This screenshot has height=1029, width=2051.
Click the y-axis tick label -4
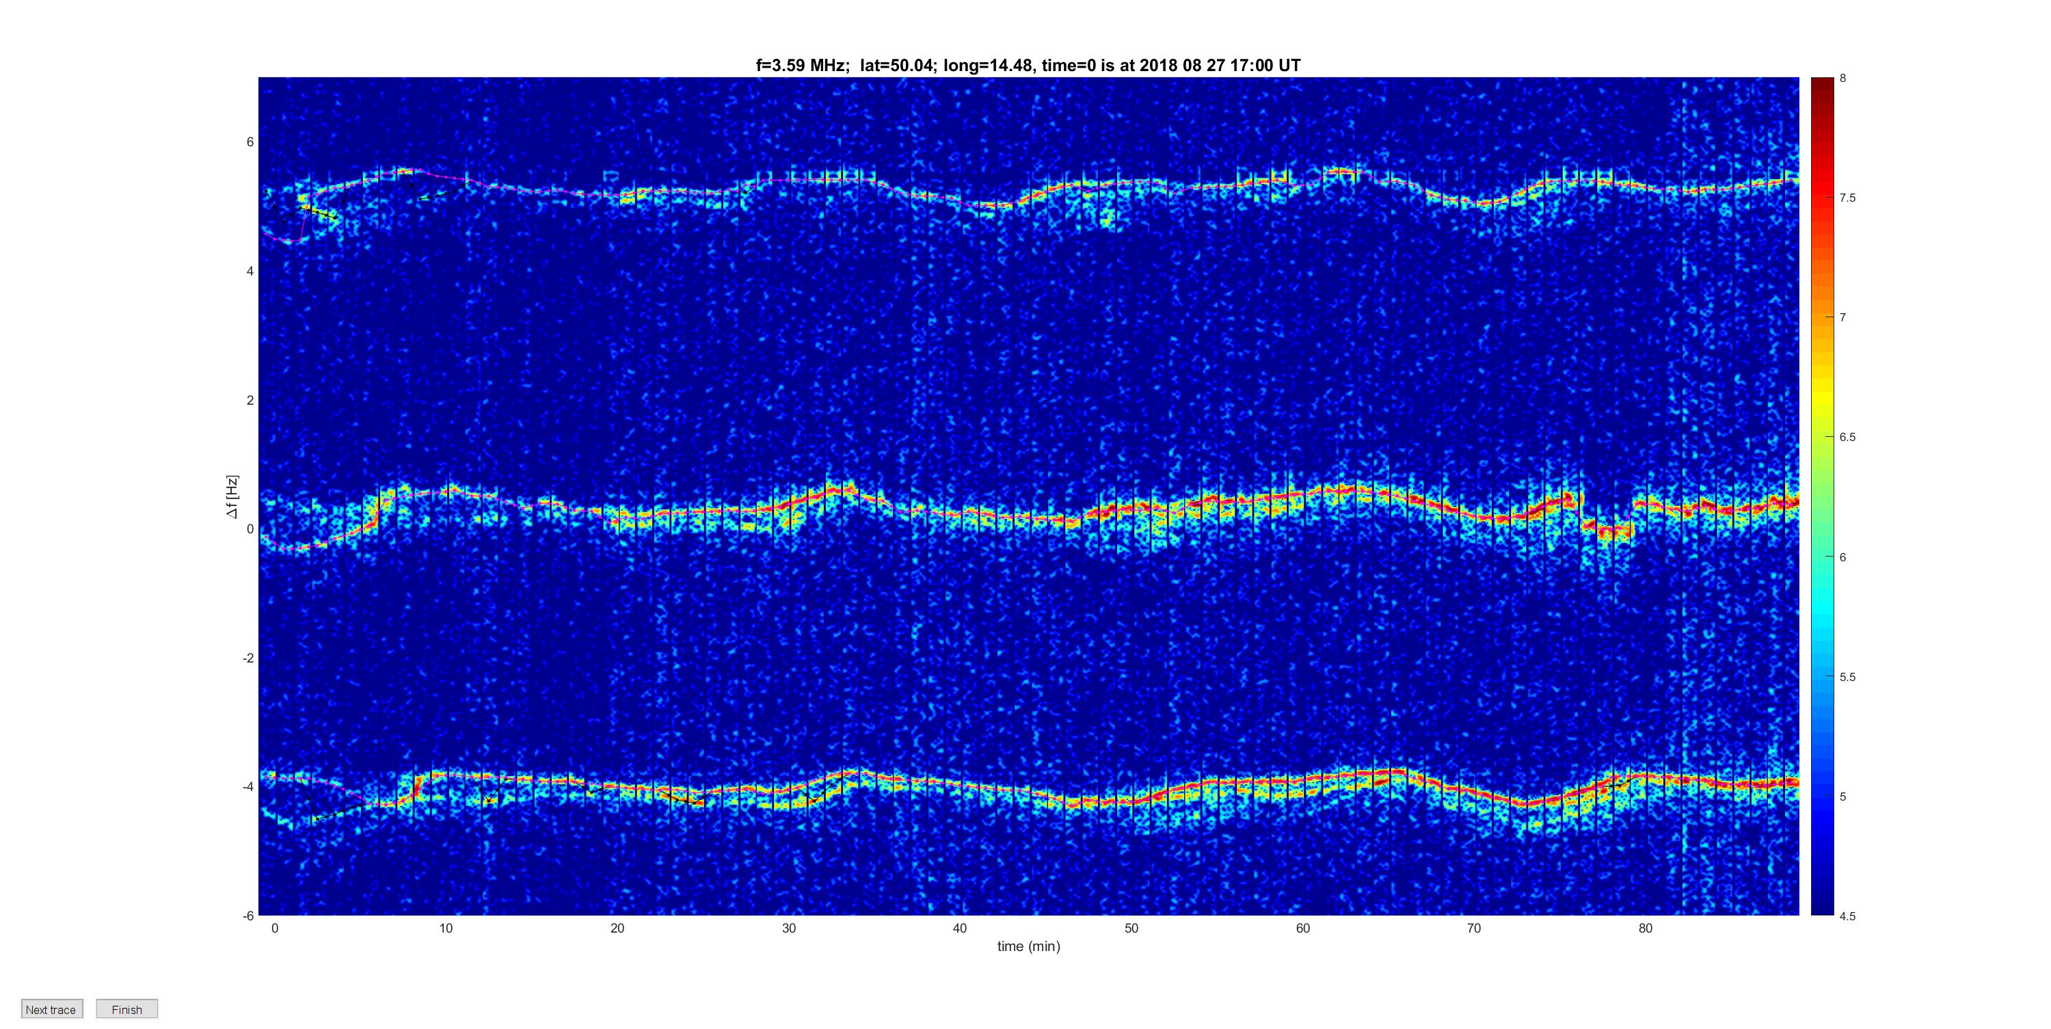tap(248, 787)
